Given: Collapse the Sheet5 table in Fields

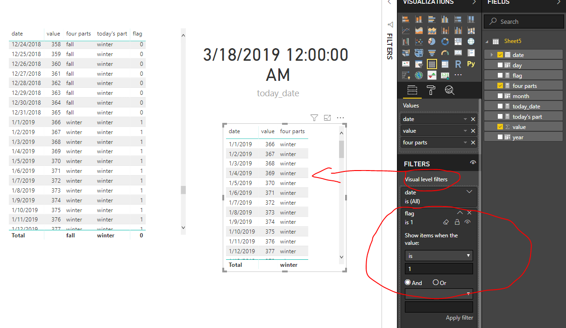Looking at the screenshot, I should coord(487,42).
